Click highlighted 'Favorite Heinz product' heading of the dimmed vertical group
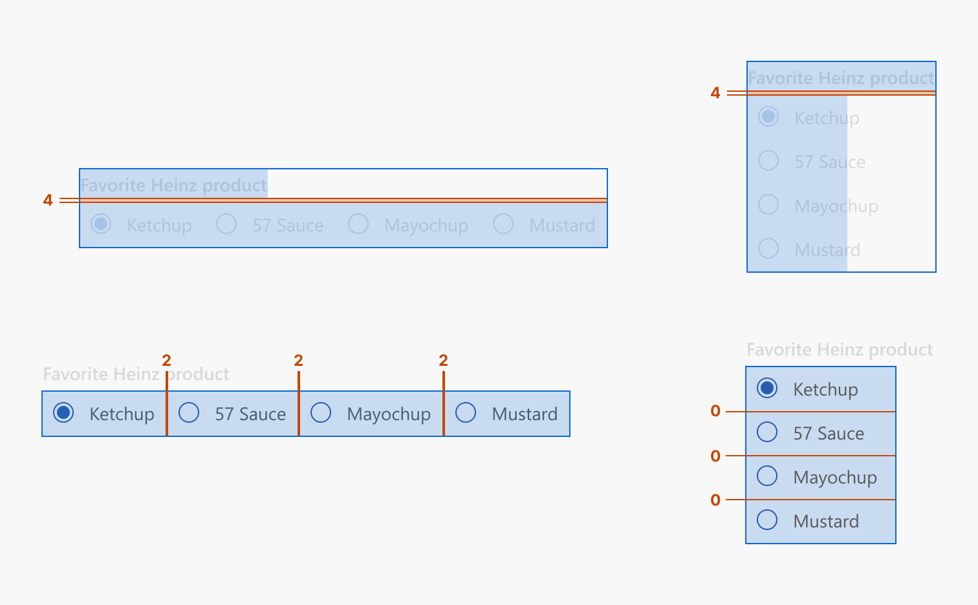 click(x=841, y=78)
